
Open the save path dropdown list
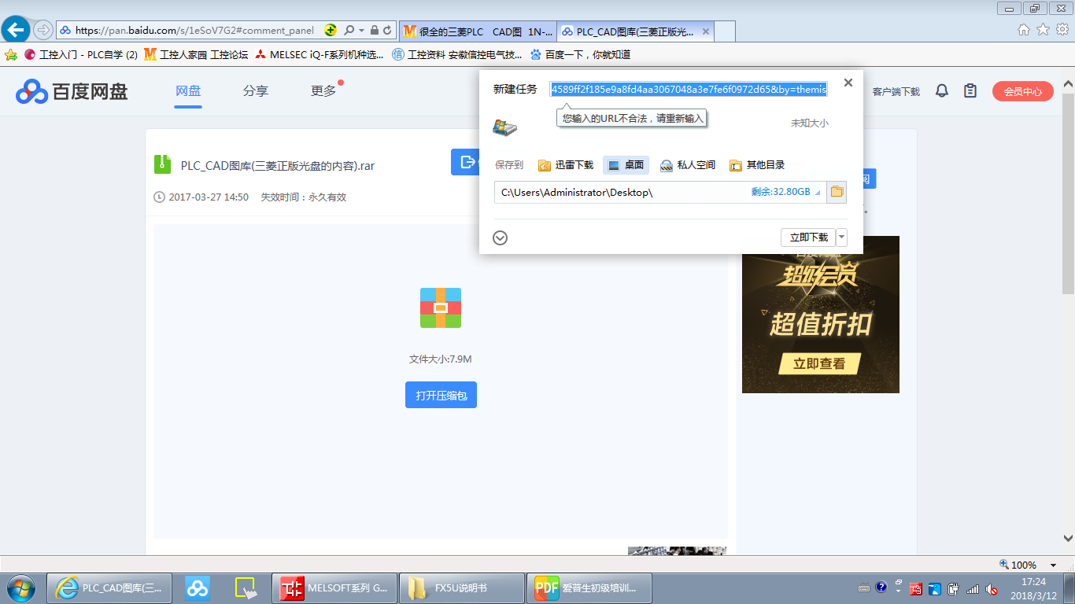(818, 193)
